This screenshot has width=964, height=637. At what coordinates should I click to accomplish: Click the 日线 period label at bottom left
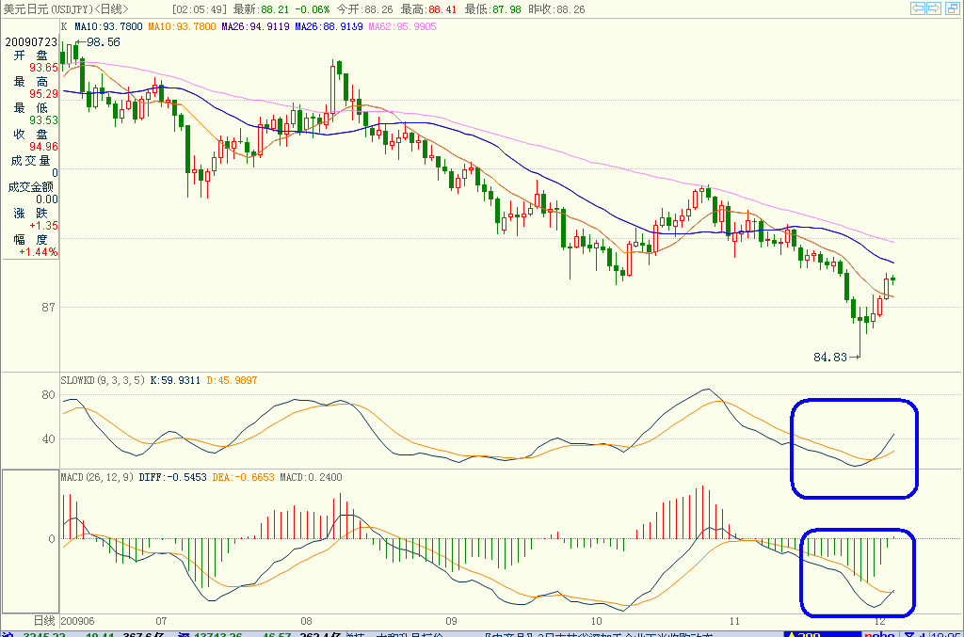coord(44,620)
